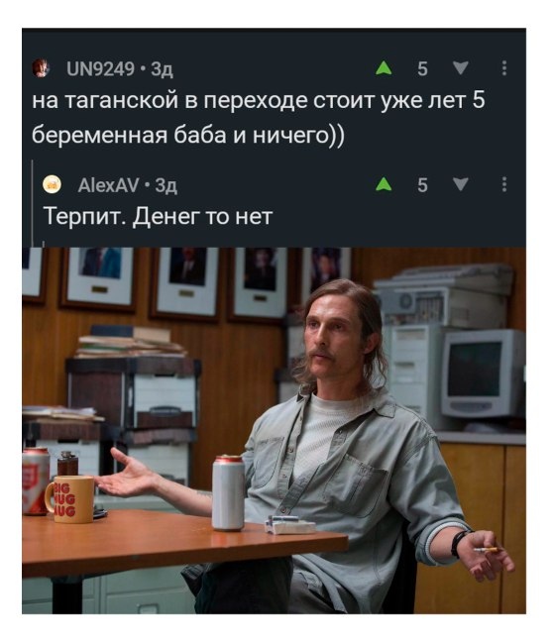Collapse the reply thread using the vertical line
The image size is (553, 643).
[x=32, y=203]
